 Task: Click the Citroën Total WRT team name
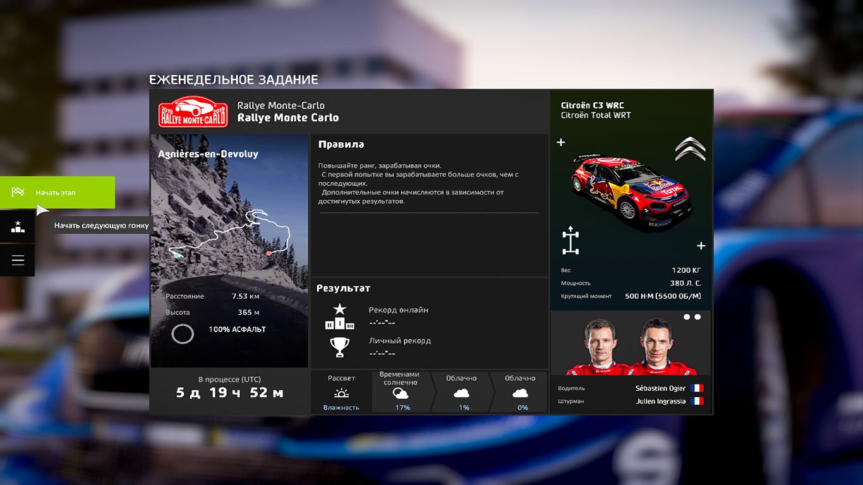(x=596, y=116)
